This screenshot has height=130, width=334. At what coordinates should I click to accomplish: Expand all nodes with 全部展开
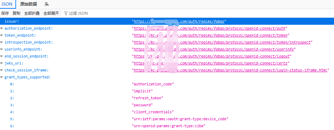(x=51, y=13)
